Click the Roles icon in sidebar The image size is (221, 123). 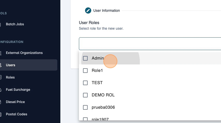click(1, 77)
